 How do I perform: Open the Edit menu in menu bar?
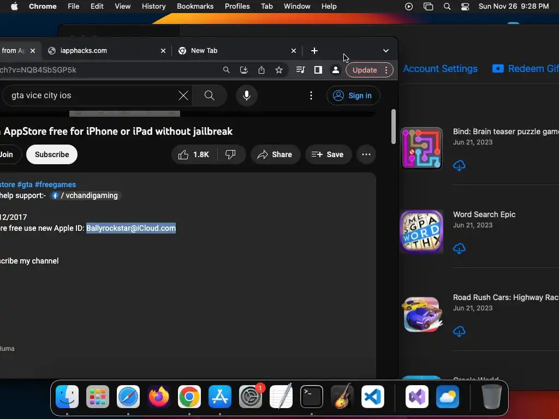coord(97,7)
